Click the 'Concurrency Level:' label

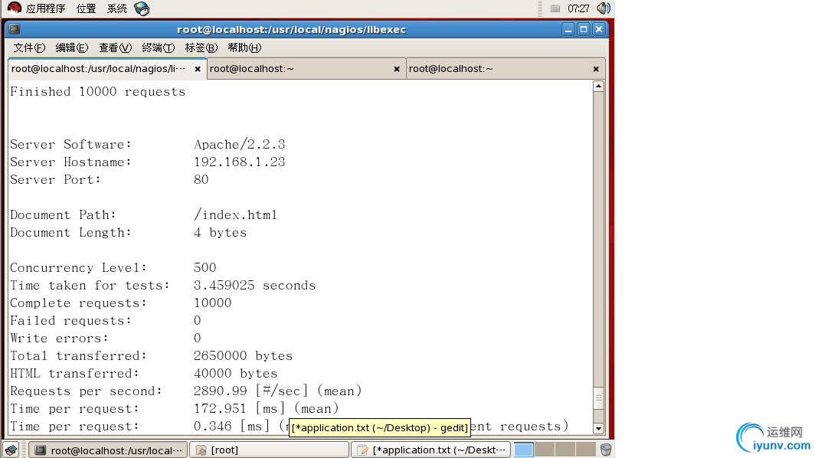[x=78, y=268]
